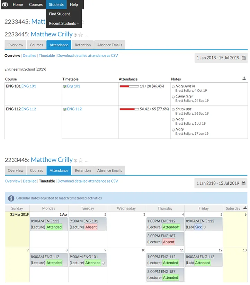This screenshot has width=250, height=285.
Task: Open the date range picker above the Engineering School table
Action: [x=221, y=58]
